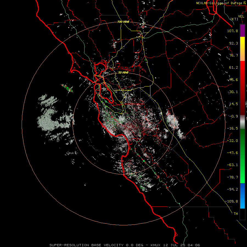The width and height of the screenshot is (247, 247).
Task: Click the [KT] units label
Action: 234,19
